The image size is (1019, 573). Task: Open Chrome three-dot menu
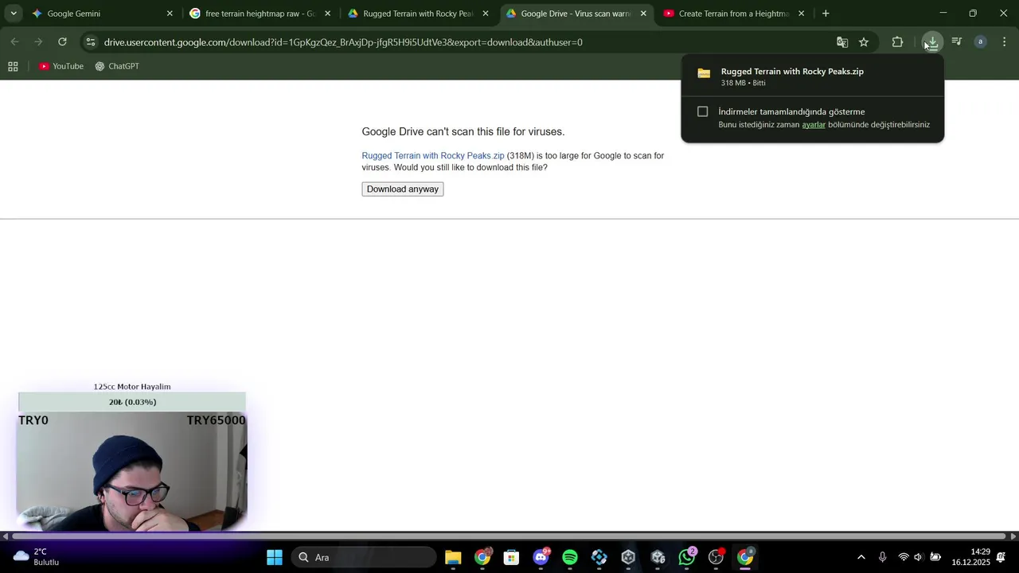point(1005,42)
